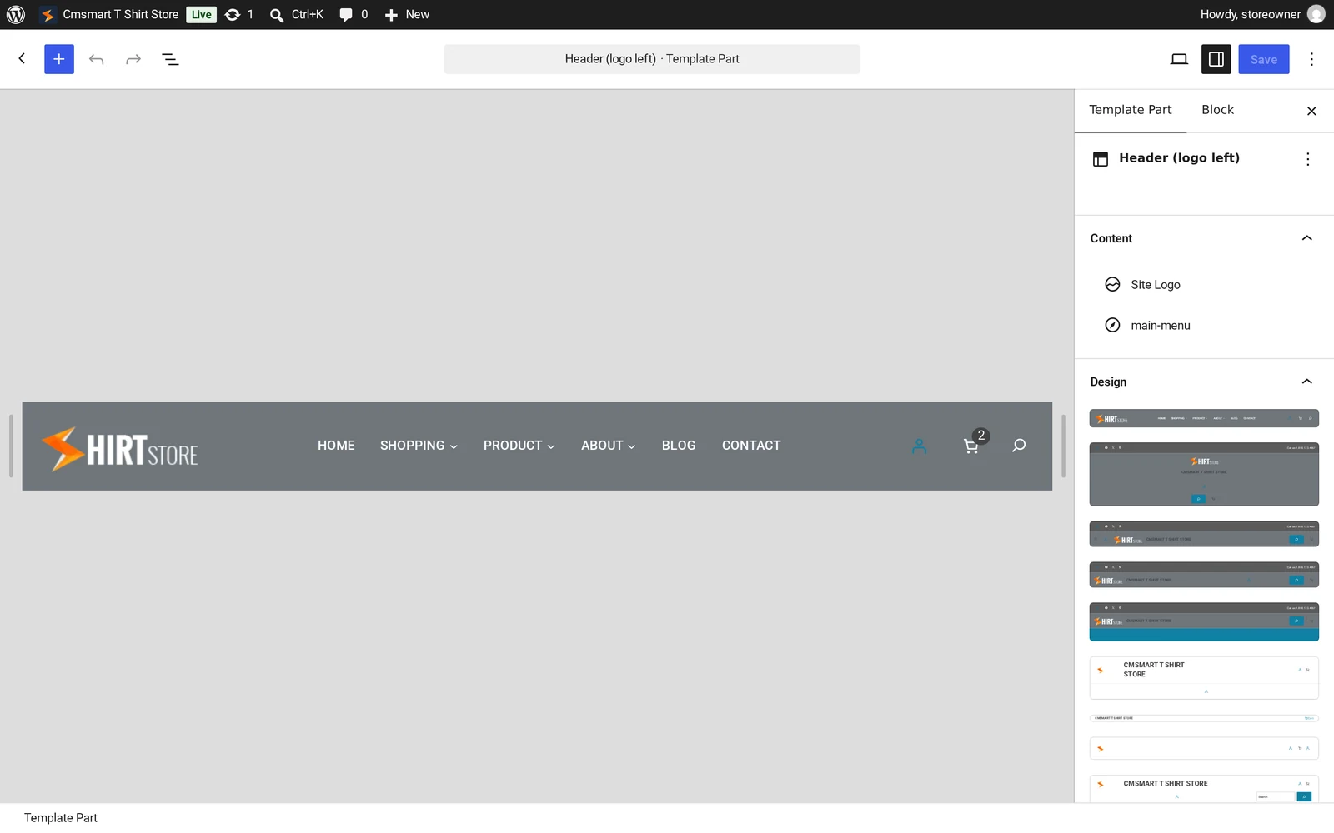Viewport: 1334px width, 833px height.
Task: Switch to the Block tab
Action: click(1217, 110)
